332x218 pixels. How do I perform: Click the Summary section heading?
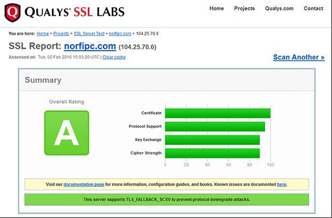point(43,80)
